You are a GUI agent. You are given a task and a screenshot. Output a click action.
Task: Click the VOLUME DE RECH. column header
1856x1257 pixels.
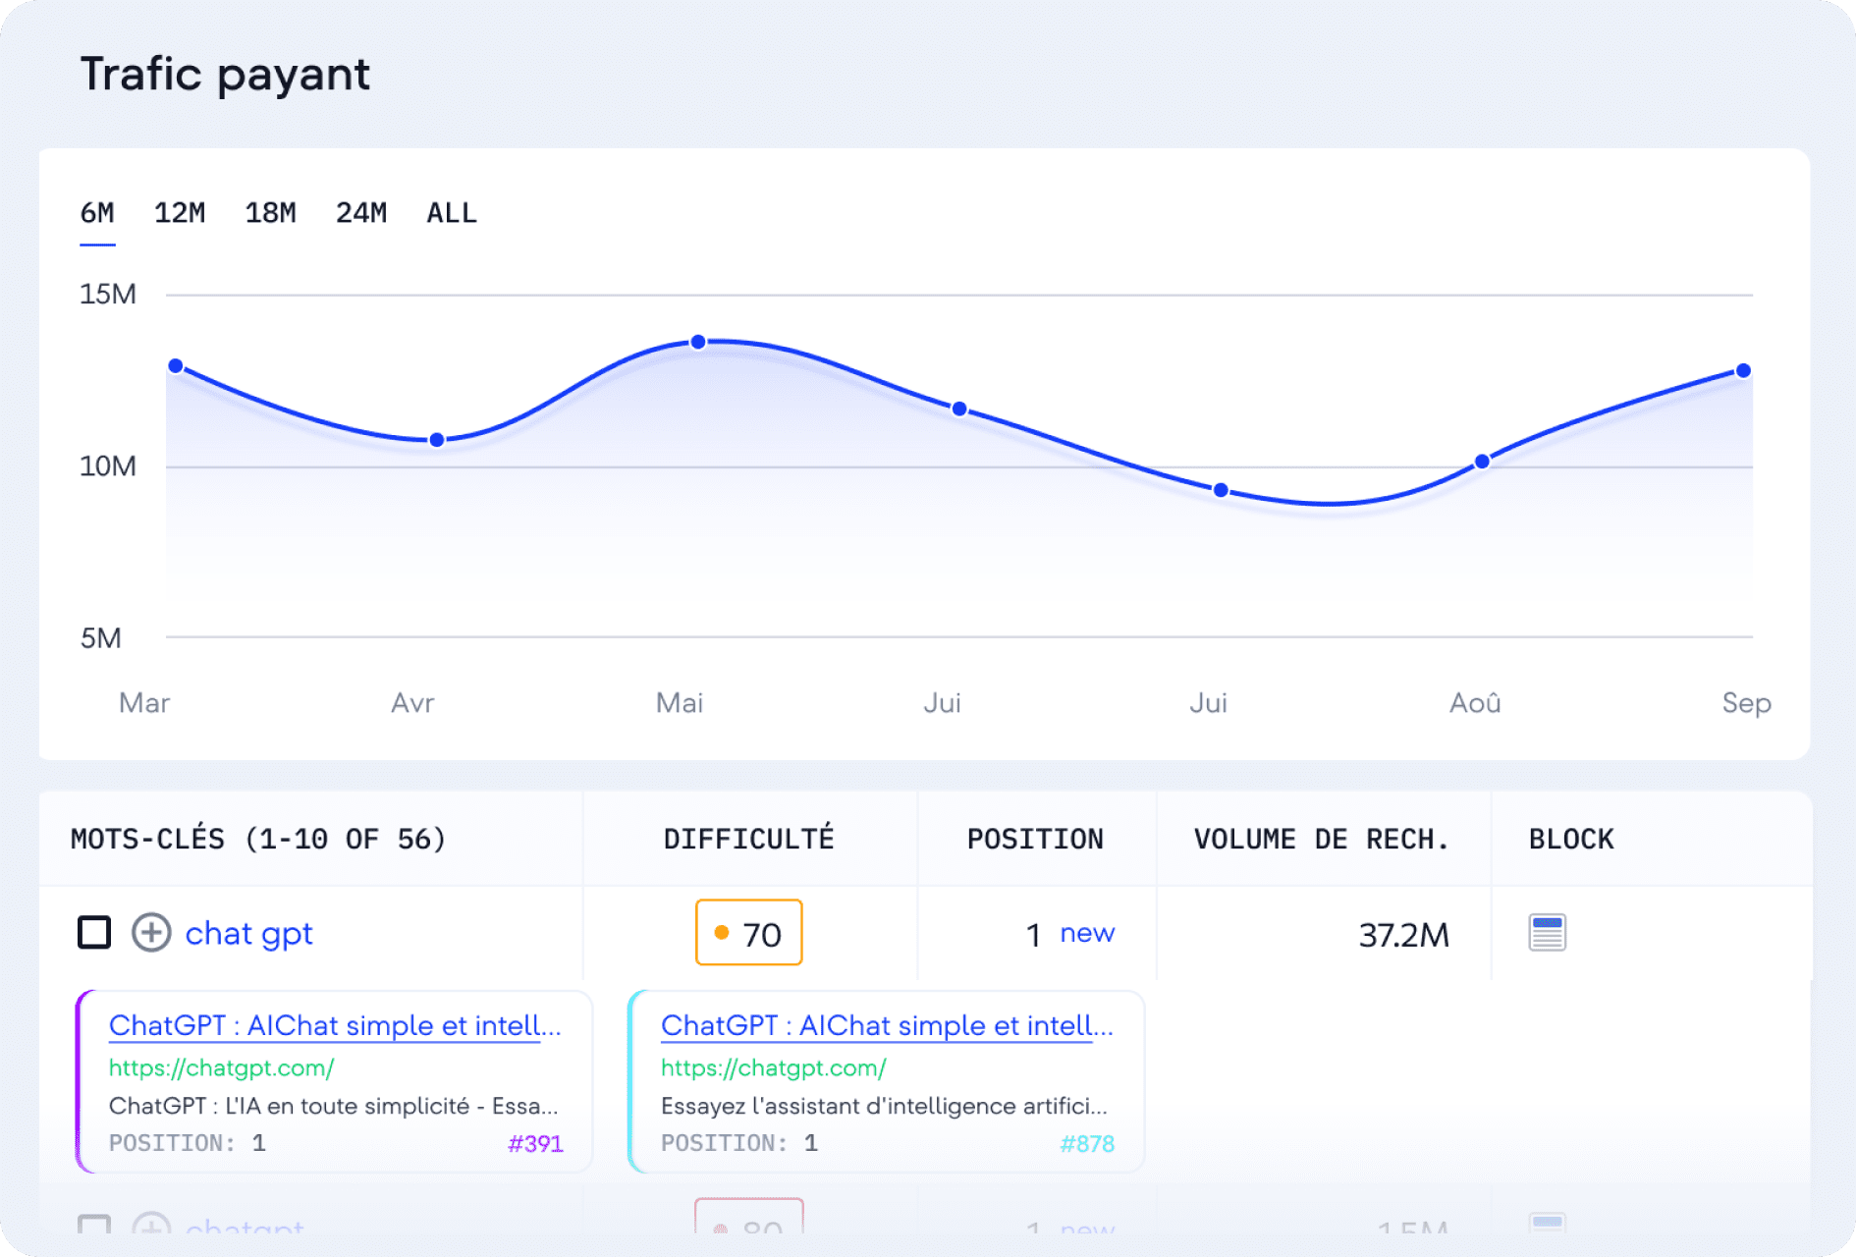1322,839
